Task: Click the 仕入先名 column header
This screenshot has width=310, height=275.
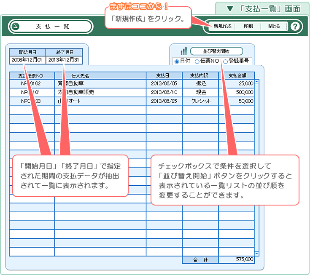Action: [x=100, y=76]
